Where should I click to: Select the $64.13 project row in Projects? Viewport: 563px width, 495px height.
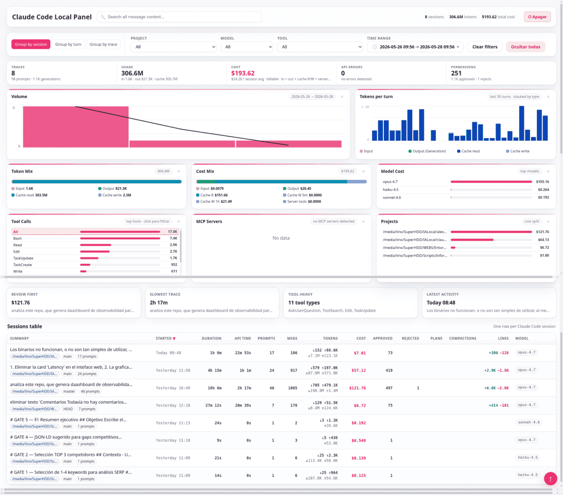point(466,240)
